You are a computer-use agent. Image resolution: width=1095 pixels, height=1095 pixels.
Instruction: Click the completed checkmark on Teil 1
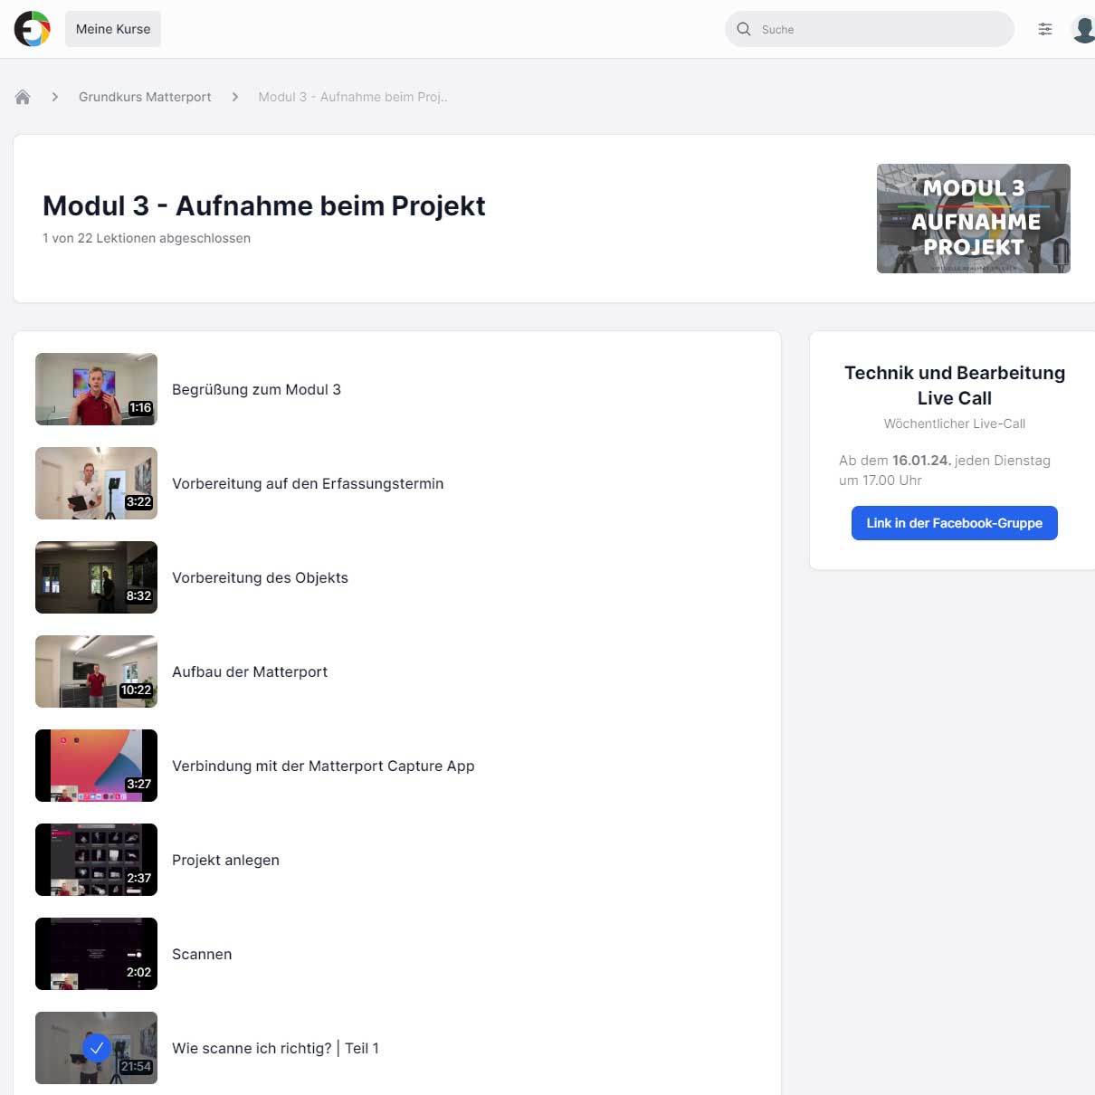coord(97,1048)
